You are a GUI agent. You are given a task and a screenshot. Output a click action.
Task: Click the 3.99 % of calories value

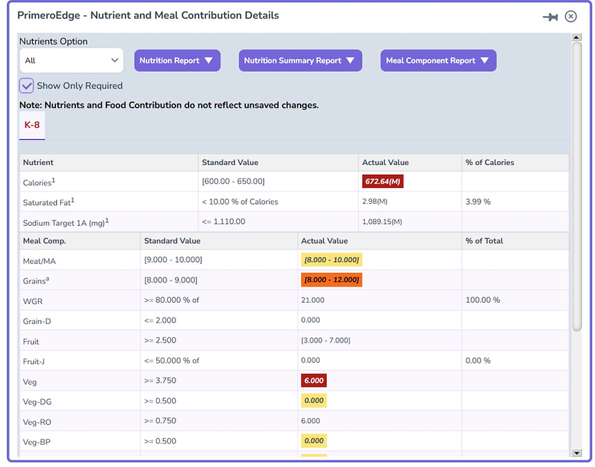tap(478, 202)
